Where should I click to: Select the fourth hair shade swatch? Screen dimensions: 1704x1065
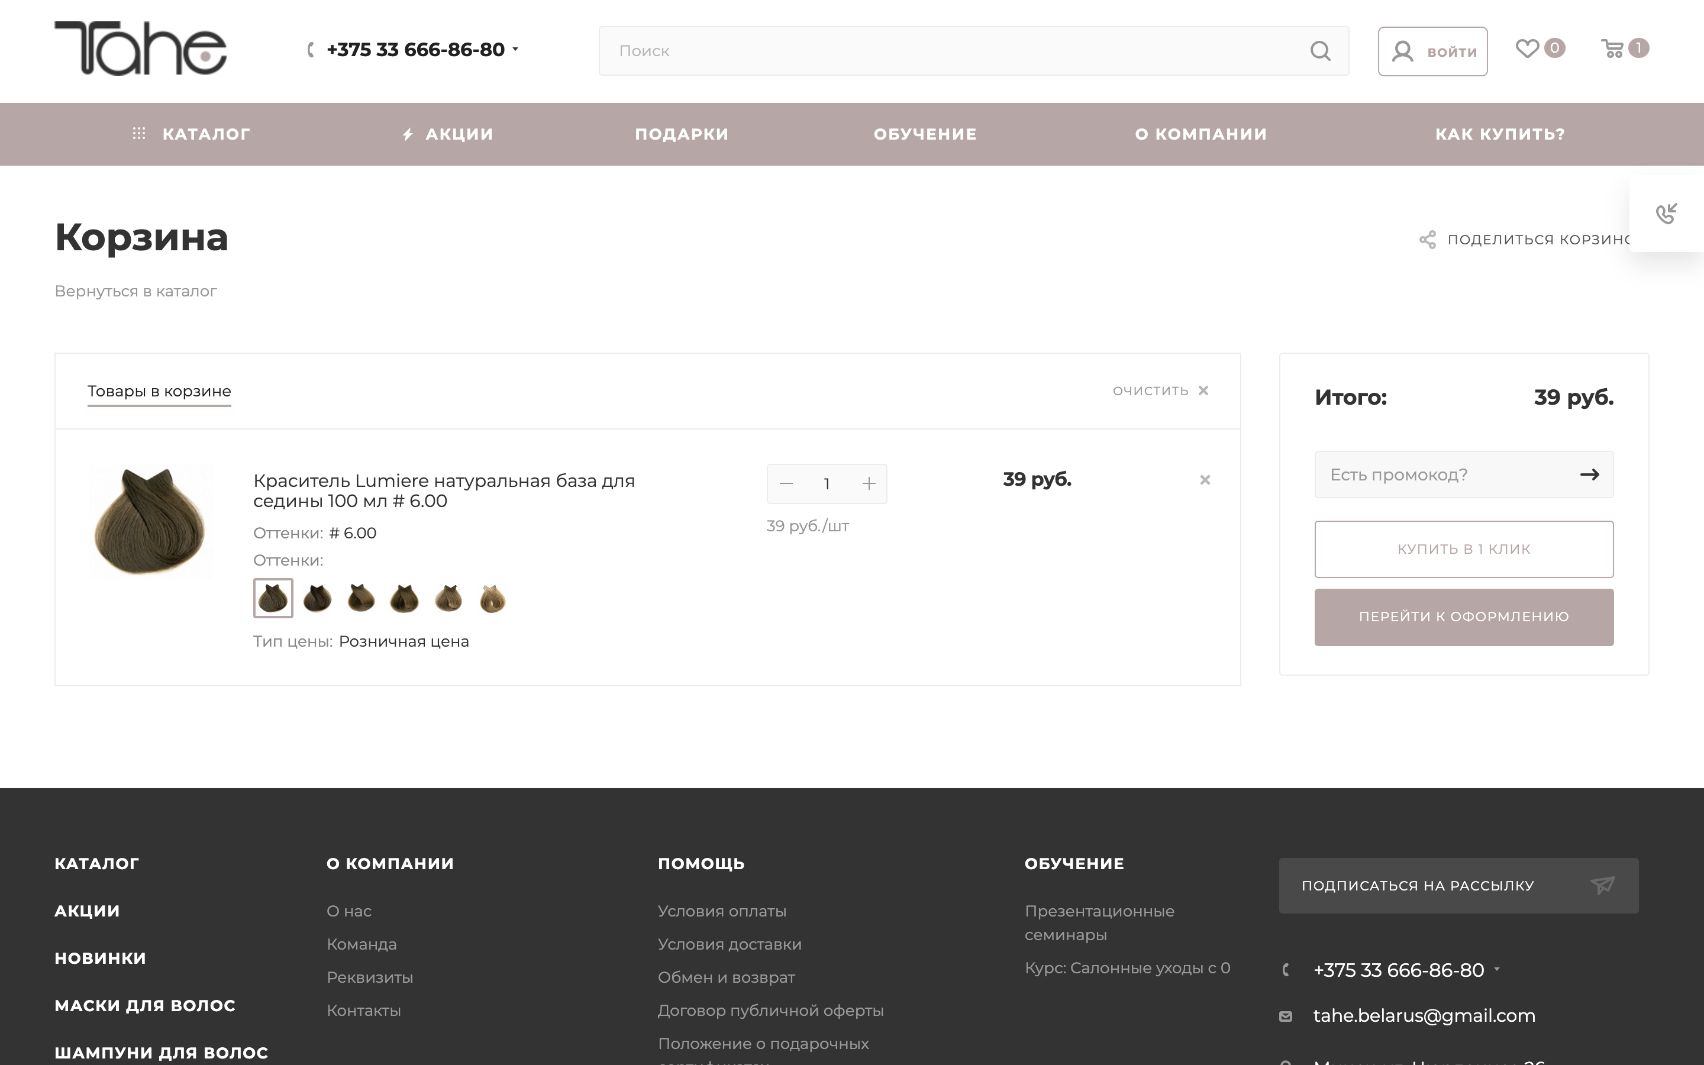[405, 598]
